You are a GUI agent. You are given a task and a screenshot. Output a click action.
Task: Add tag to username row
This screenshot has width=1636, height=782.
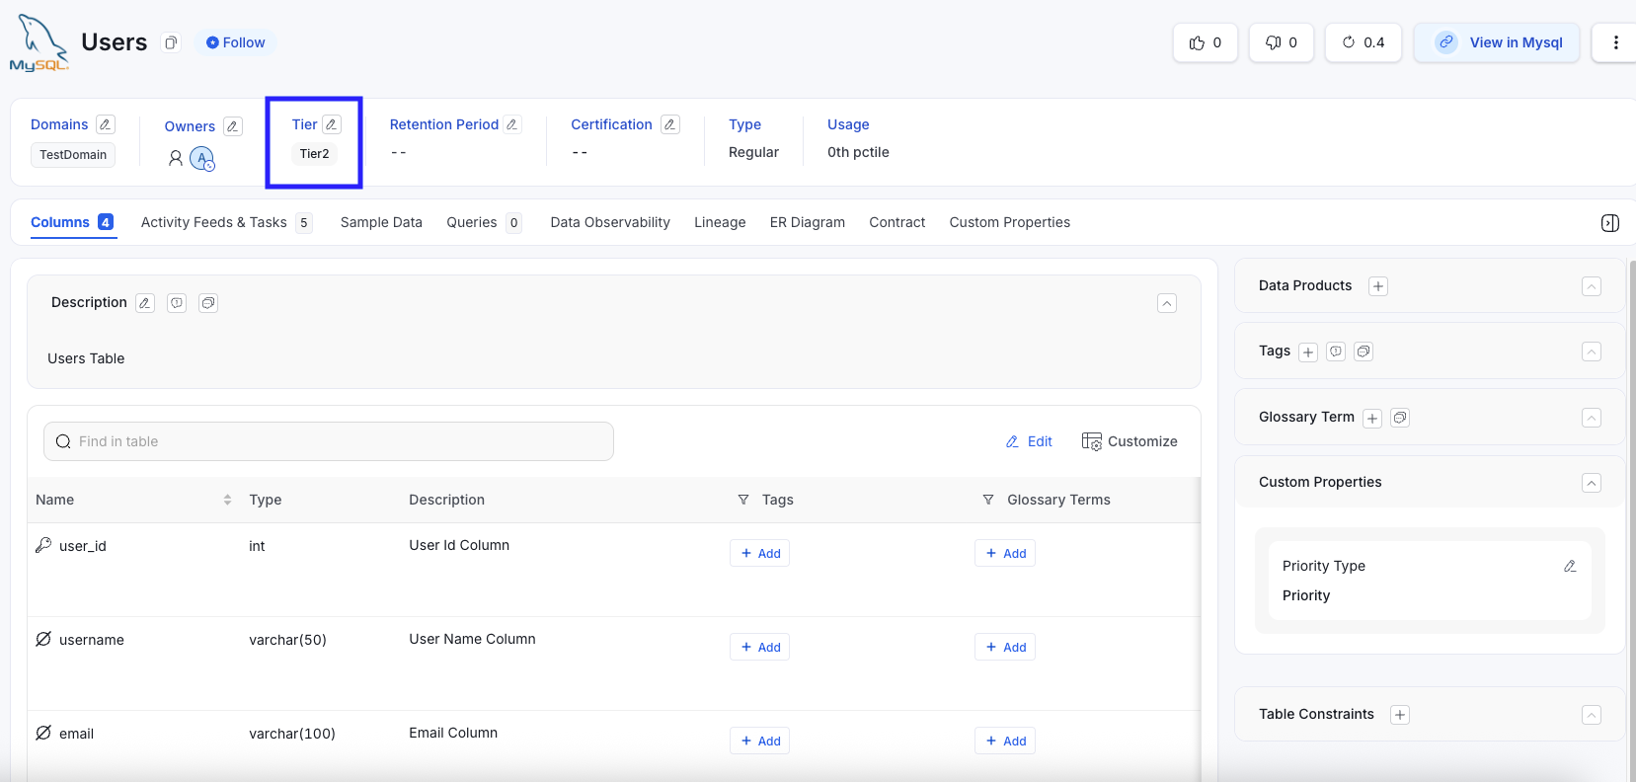(x=760, y=647)
